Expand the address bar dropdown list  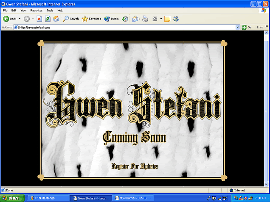pos(238,27)
